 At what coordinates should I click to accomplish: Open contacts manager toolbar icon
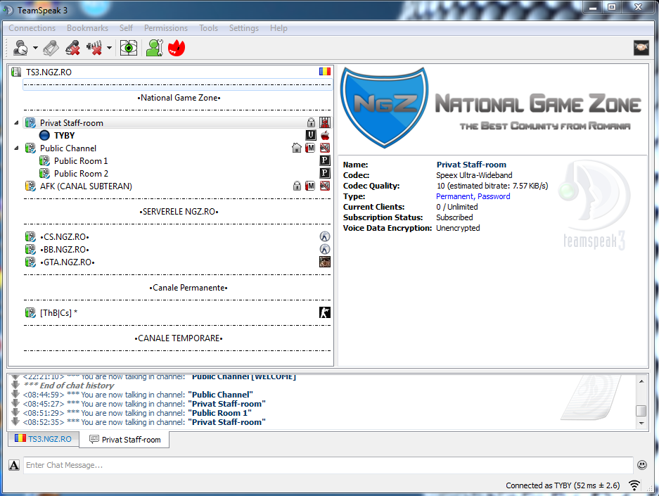coord(153,48)
